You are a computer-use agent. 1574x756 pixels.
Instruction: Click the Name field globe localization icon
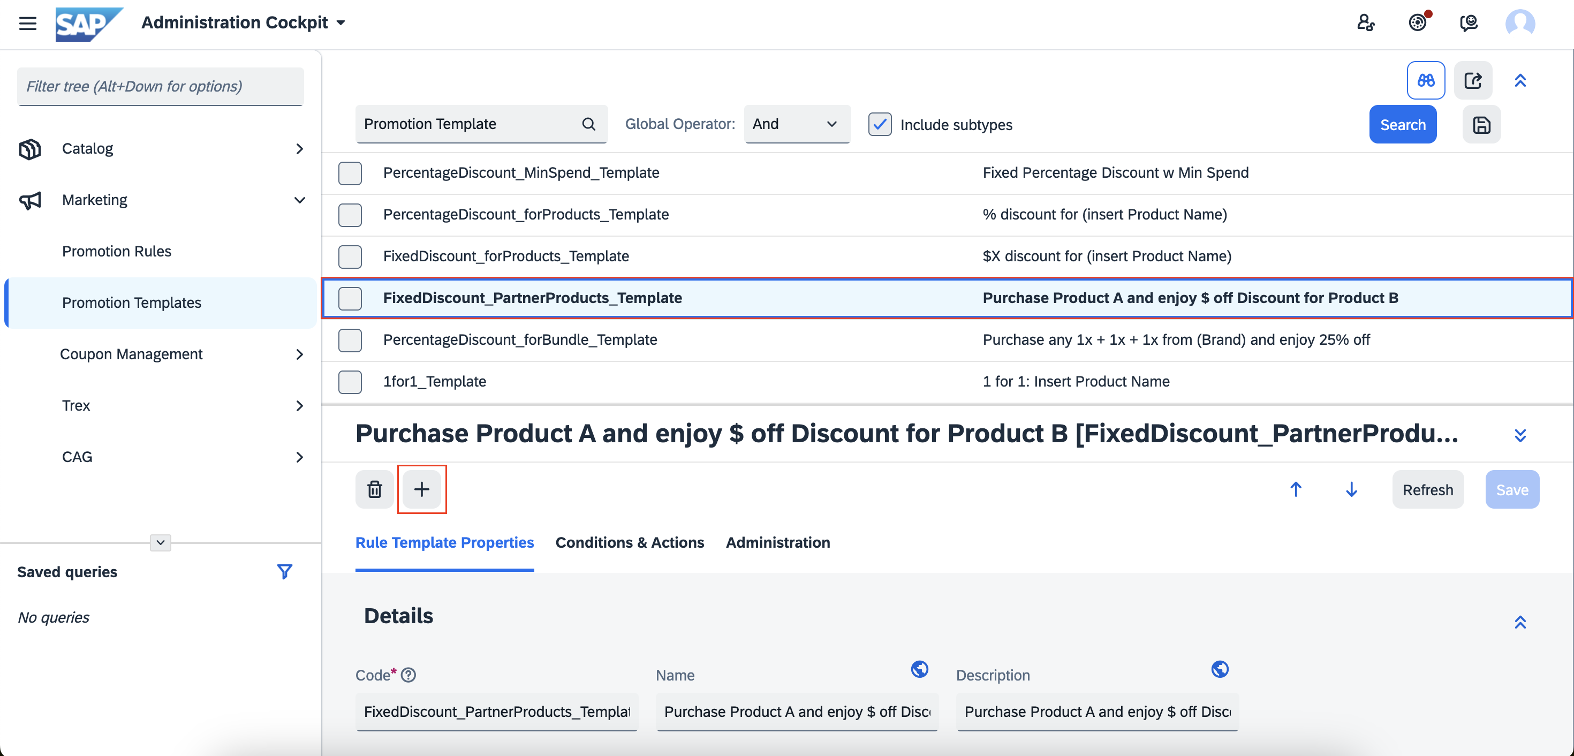tap(920, 669)
